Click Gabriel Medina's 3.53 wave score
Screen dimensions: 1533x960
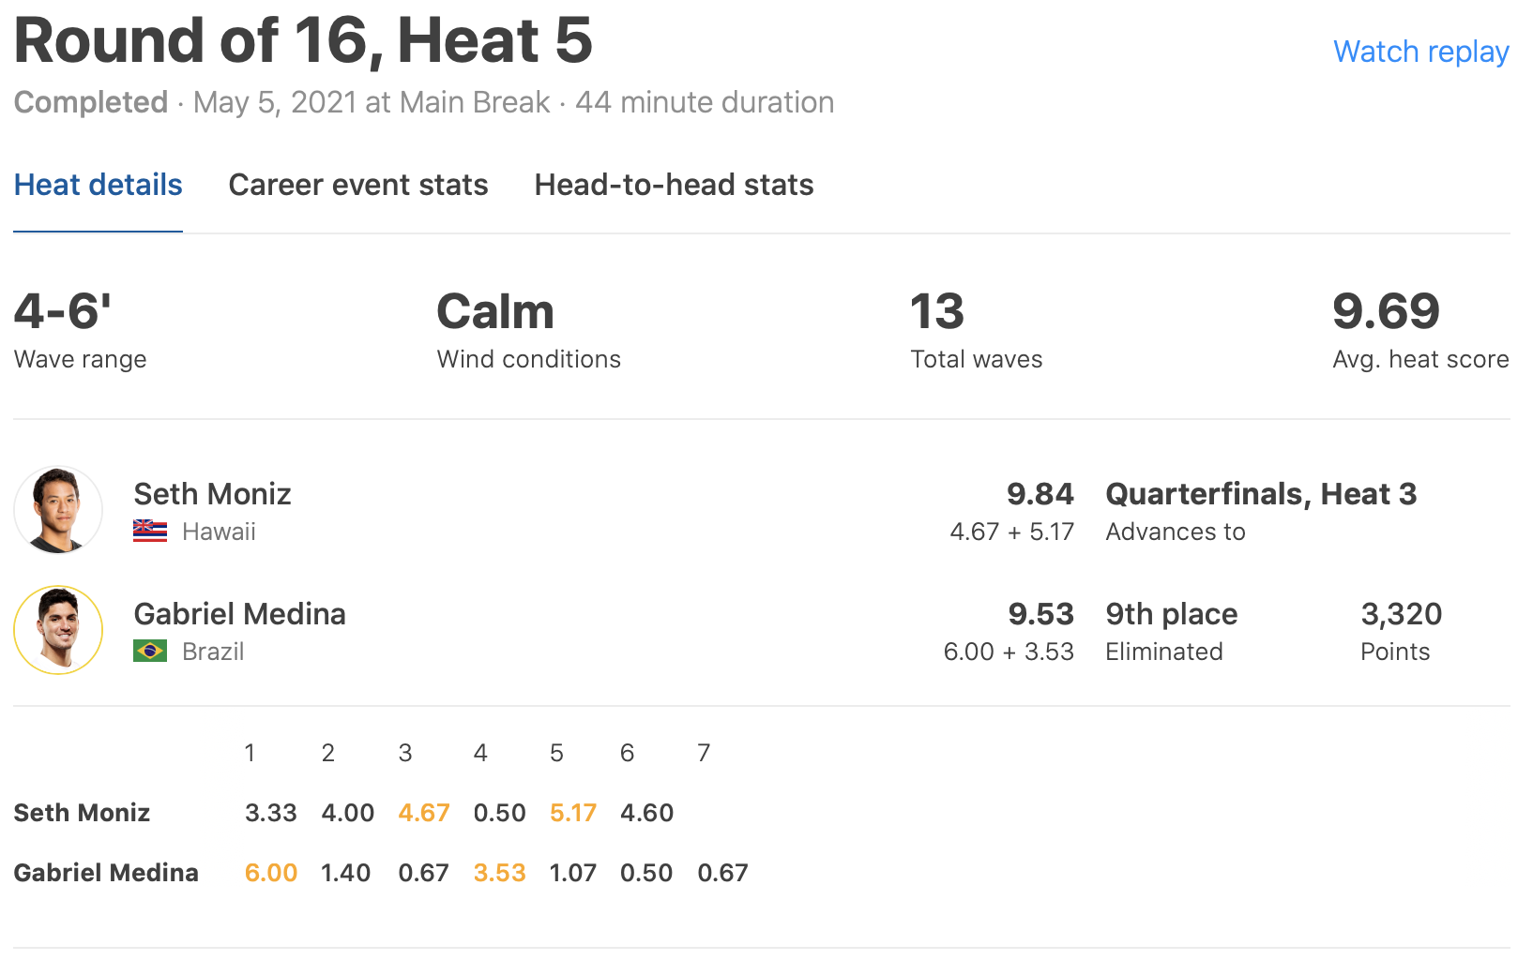tap(499, 873)
